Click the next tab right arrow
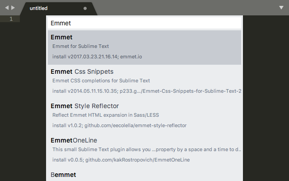 click(13, 8)
